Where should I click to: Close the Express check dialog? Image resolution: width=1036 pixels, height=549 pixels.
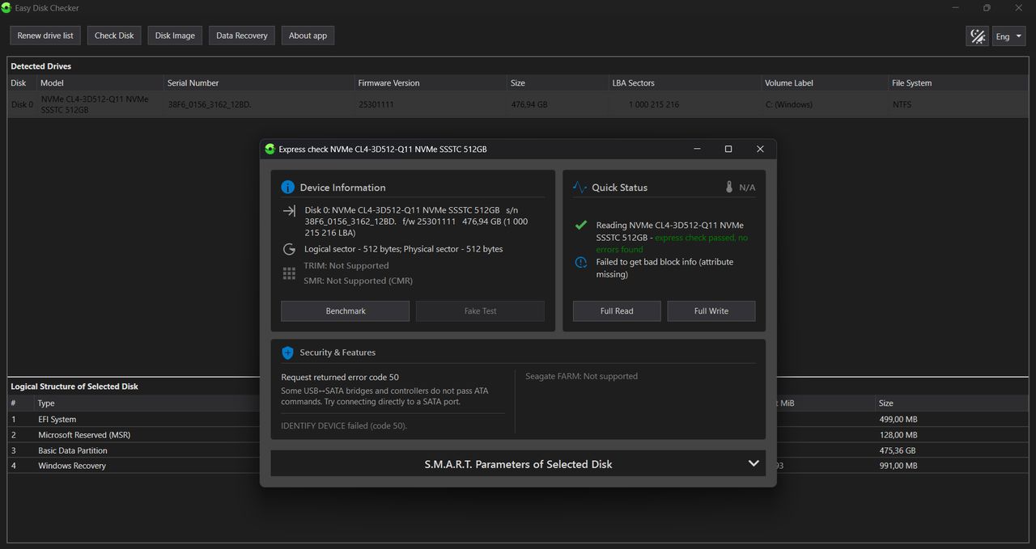[x=760, y=149]
